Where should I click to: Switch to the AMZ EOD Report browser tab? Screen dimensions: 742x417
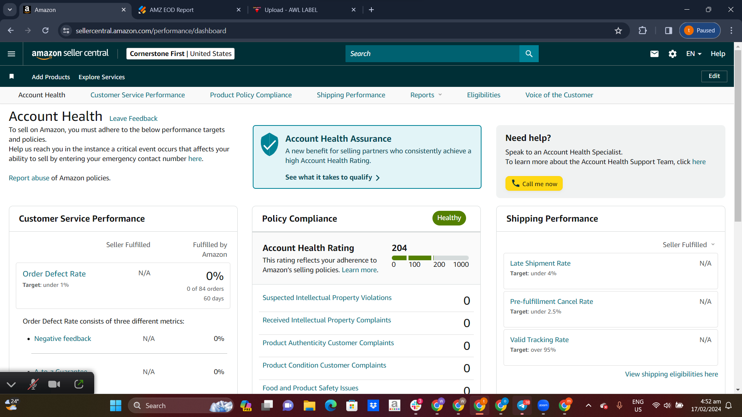tap(189, 10)
